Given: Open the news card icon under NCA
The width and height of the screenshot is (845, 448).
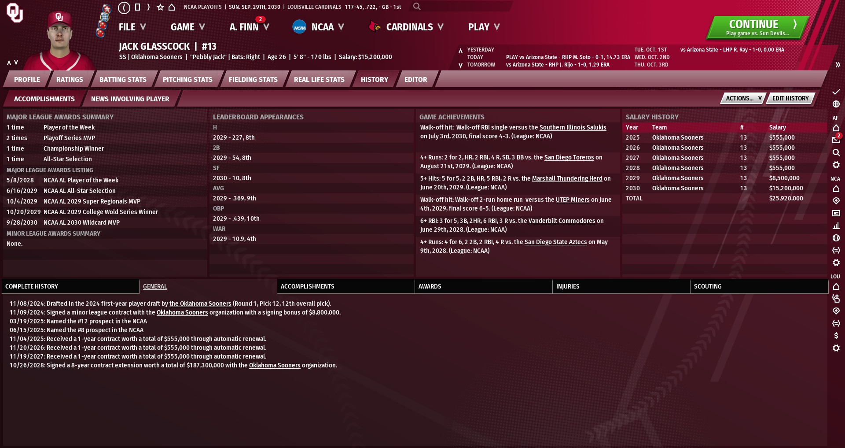Looking at the screenshot, I should 836,213.
